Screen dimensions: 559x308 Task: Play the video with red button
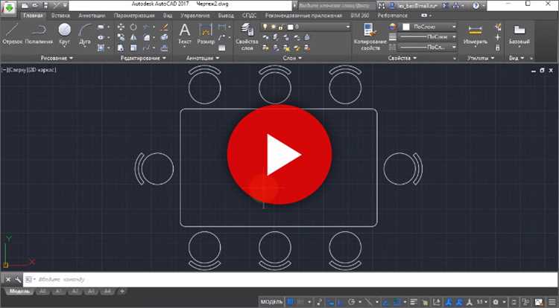pyautogui.click(x=279, y=154)
